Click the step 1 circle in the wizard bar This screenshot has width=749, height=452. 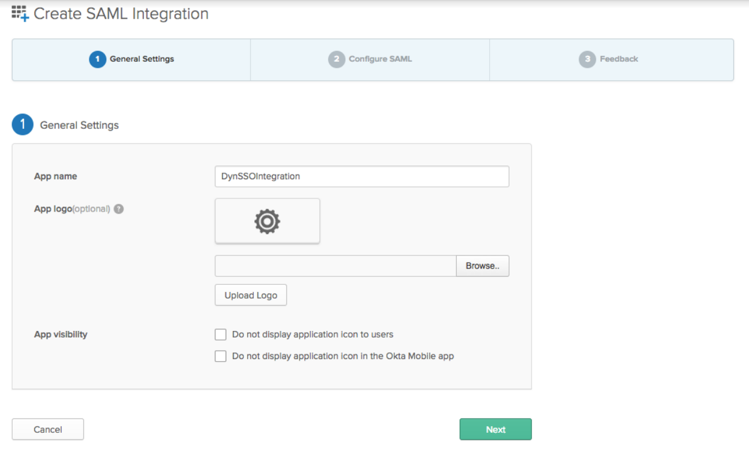(97, 59)
